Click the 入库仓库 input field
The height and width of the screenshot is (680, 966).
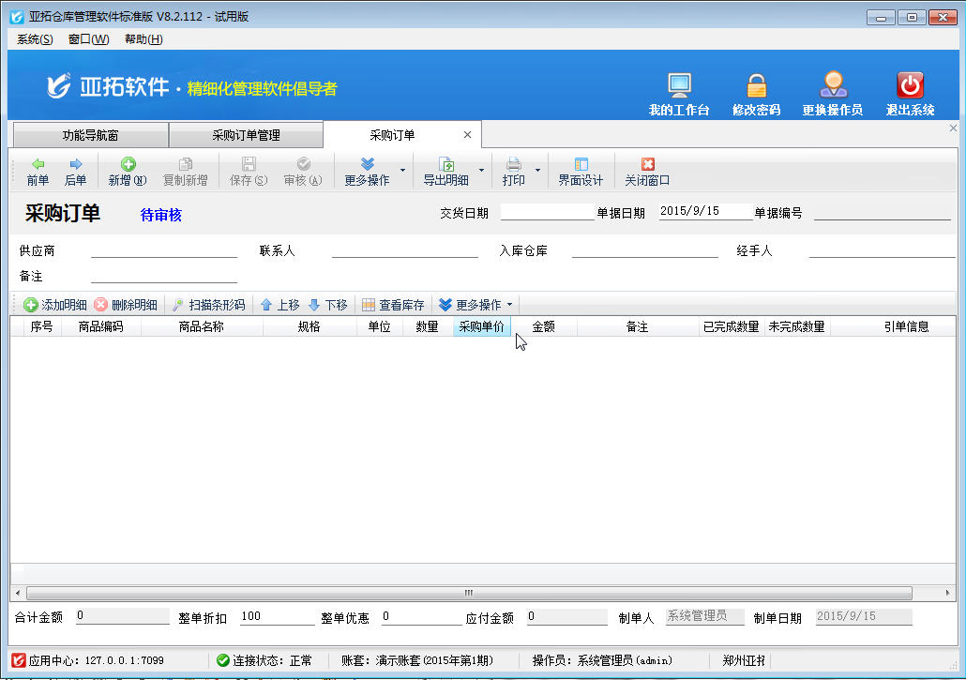click(645, 250)
